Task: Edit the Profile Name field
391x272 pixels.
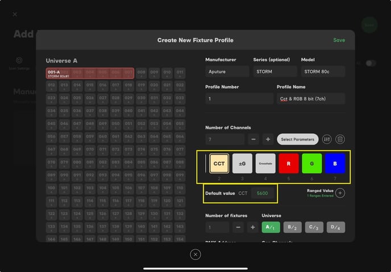Action: coord(311,98)
